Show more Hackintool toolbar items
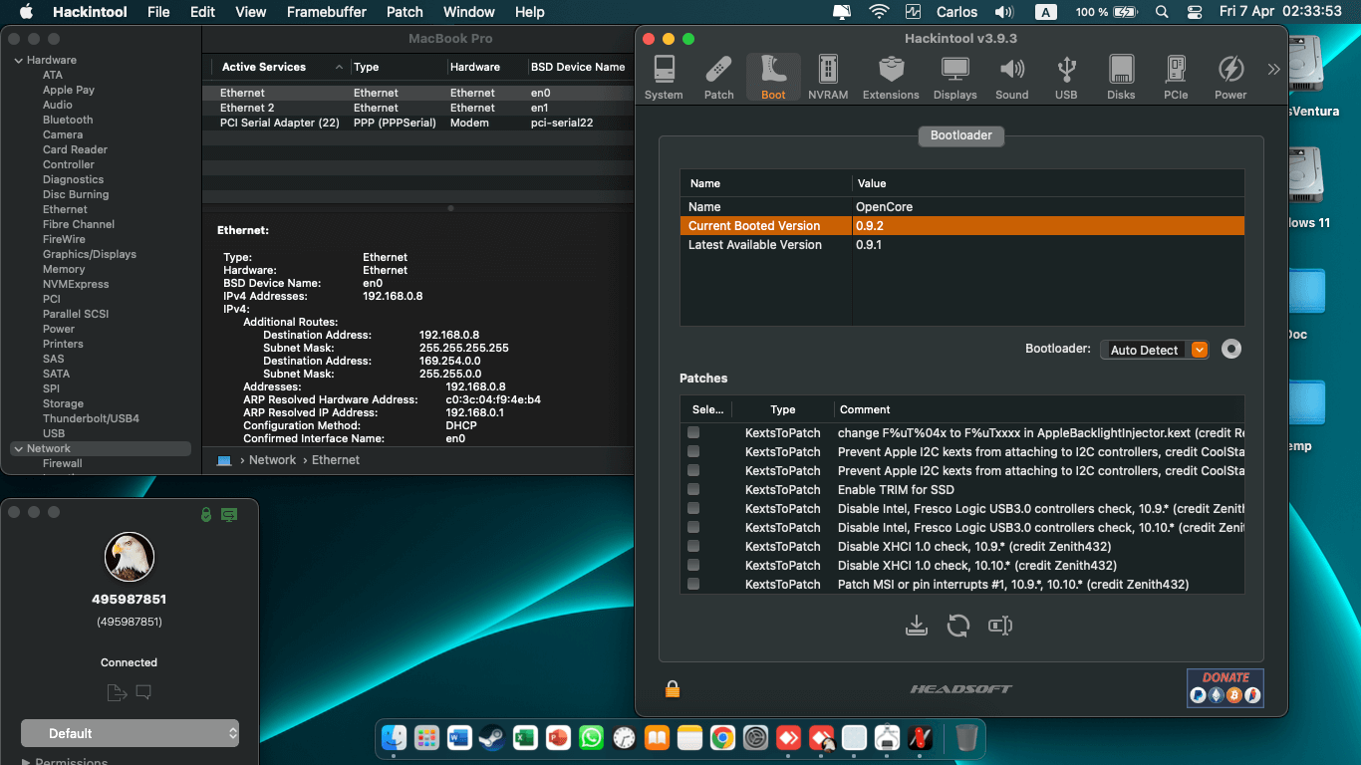Screen dimensions: 1361x765 coord(1273,70)
